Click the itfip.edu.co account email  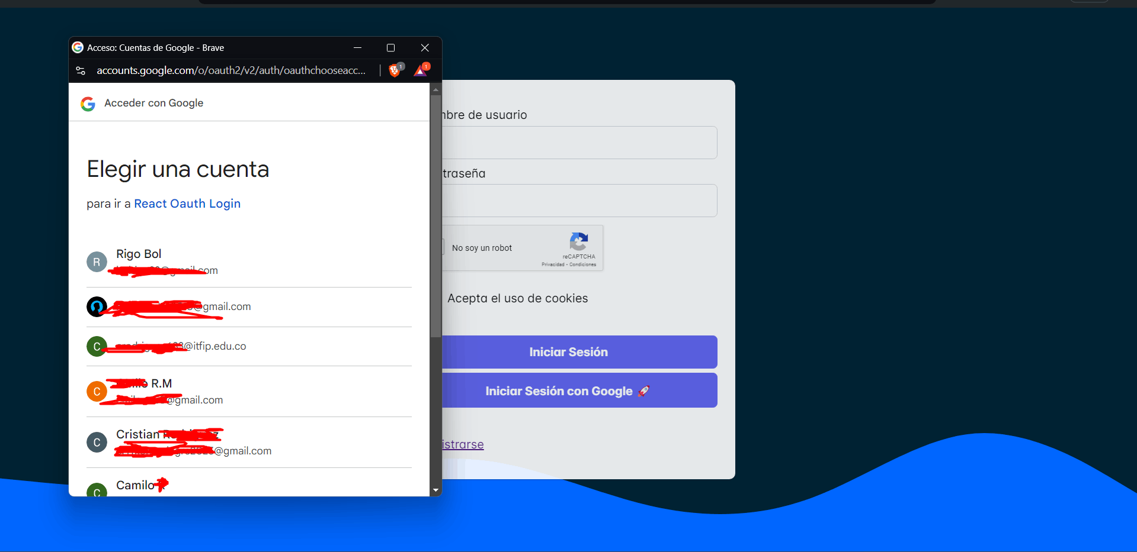(181, 346)
